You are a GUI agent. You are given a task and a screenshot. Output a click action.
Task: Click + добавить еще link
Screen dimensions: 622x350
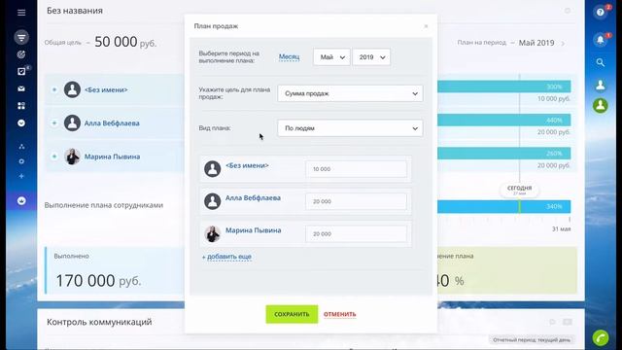[x=226, y=257]
